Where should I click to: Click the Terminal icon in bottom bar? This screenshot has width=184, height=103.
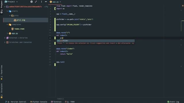tap(52, 102)
